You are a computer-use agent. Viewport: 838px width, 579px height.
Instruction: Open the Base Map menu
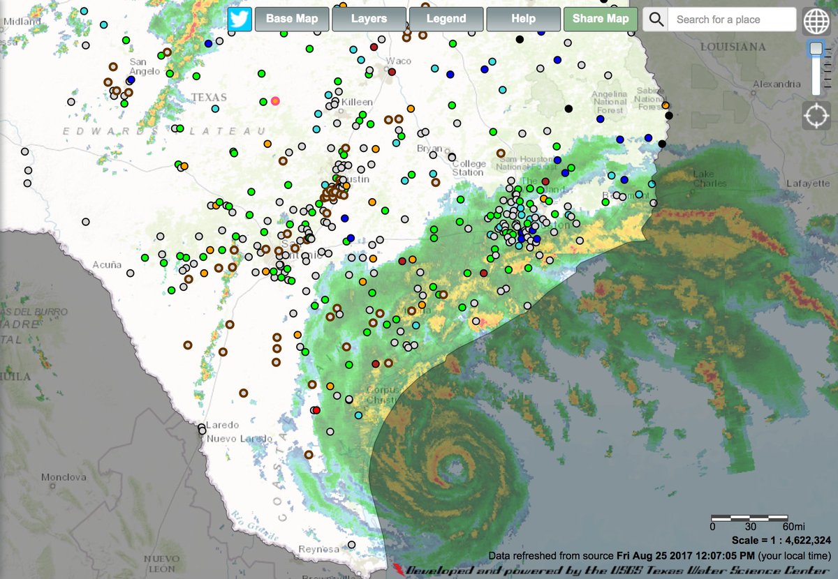point(292,19)
